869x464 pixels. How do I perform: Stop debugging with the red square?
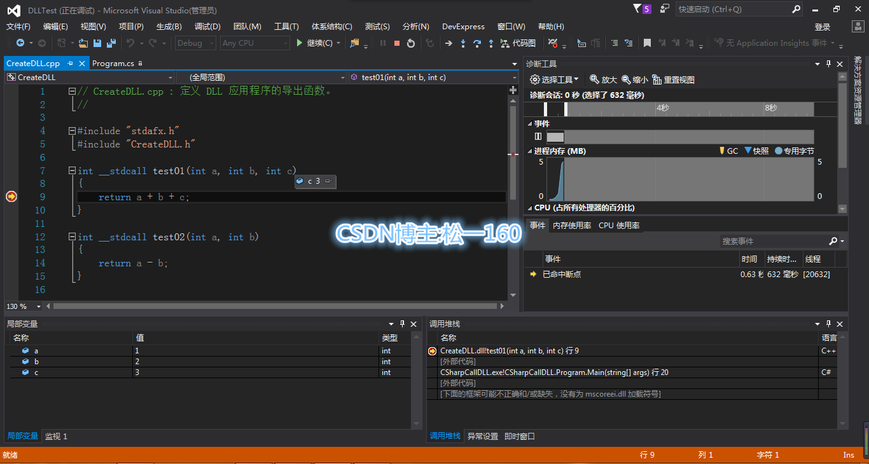tap(397, 43)
